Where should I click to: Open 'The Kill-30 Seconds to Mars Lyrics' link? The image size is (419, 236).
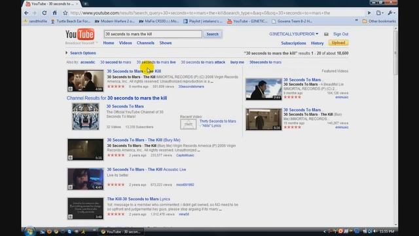(138, 199)
